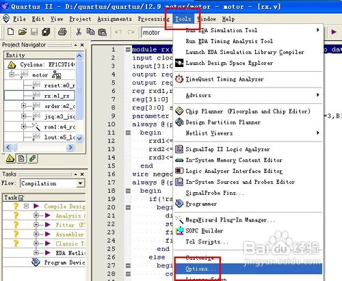This screenshot has height=281, width=342.
Task: Open the Project menu
Action: [x=80, y=19]
